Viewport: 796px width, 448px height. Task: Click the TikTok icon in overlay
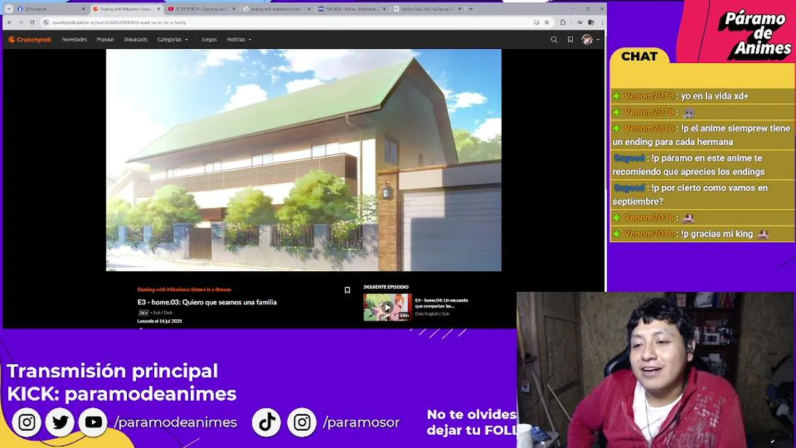pyautogui.click(x=267, y=422)
